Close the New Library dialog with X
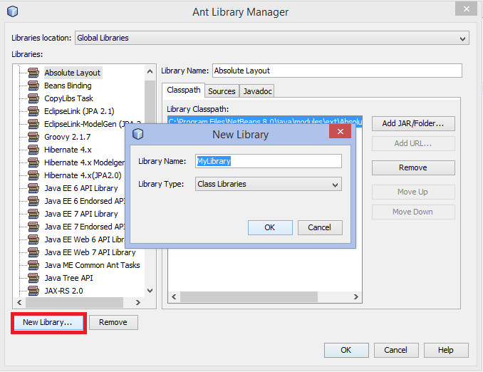Viewport: 483px width, 372px height. [341, 133]
